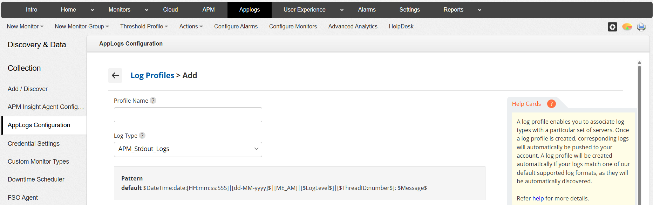Follow the help link in Help Cards
Screen dimensions: 653x205
click(x=538, y=198)
